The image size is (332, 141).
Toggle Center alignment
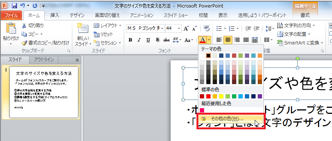click(x=228, y=40)
